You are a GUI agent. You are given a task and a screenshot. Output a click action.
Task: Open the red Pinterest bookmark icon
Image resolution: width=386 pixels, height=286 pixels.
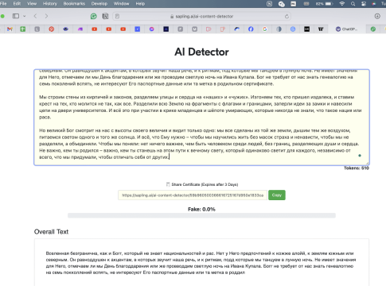pyautogui.click(x=52, y=29)
